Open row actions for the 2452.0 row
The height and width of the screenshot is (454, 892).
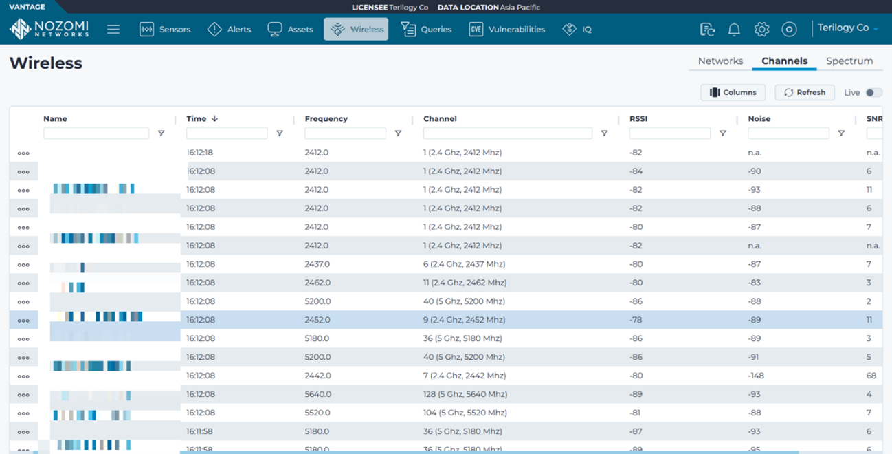click(x=23, y=321)
